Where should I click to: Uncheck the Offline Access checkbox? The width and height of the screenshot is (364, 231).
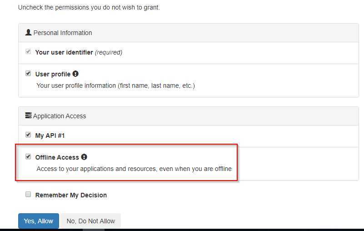pyautogui.click(x=28, y=156)
